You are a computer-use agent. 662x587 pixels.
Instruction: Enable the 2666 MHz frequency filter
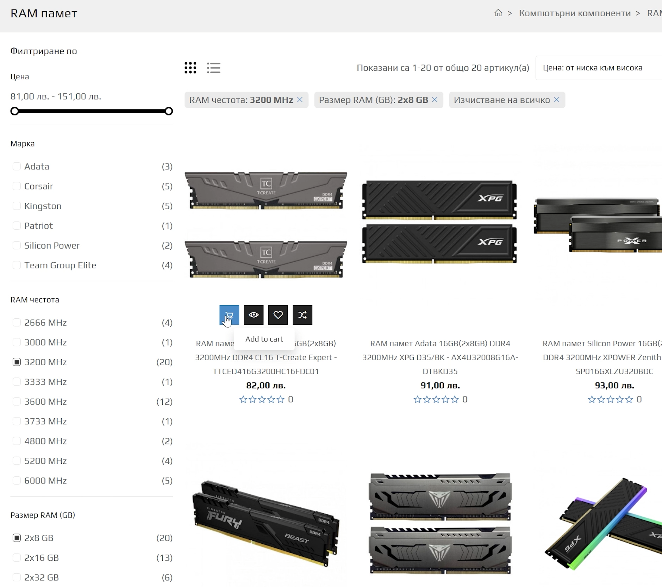[17, 322]
